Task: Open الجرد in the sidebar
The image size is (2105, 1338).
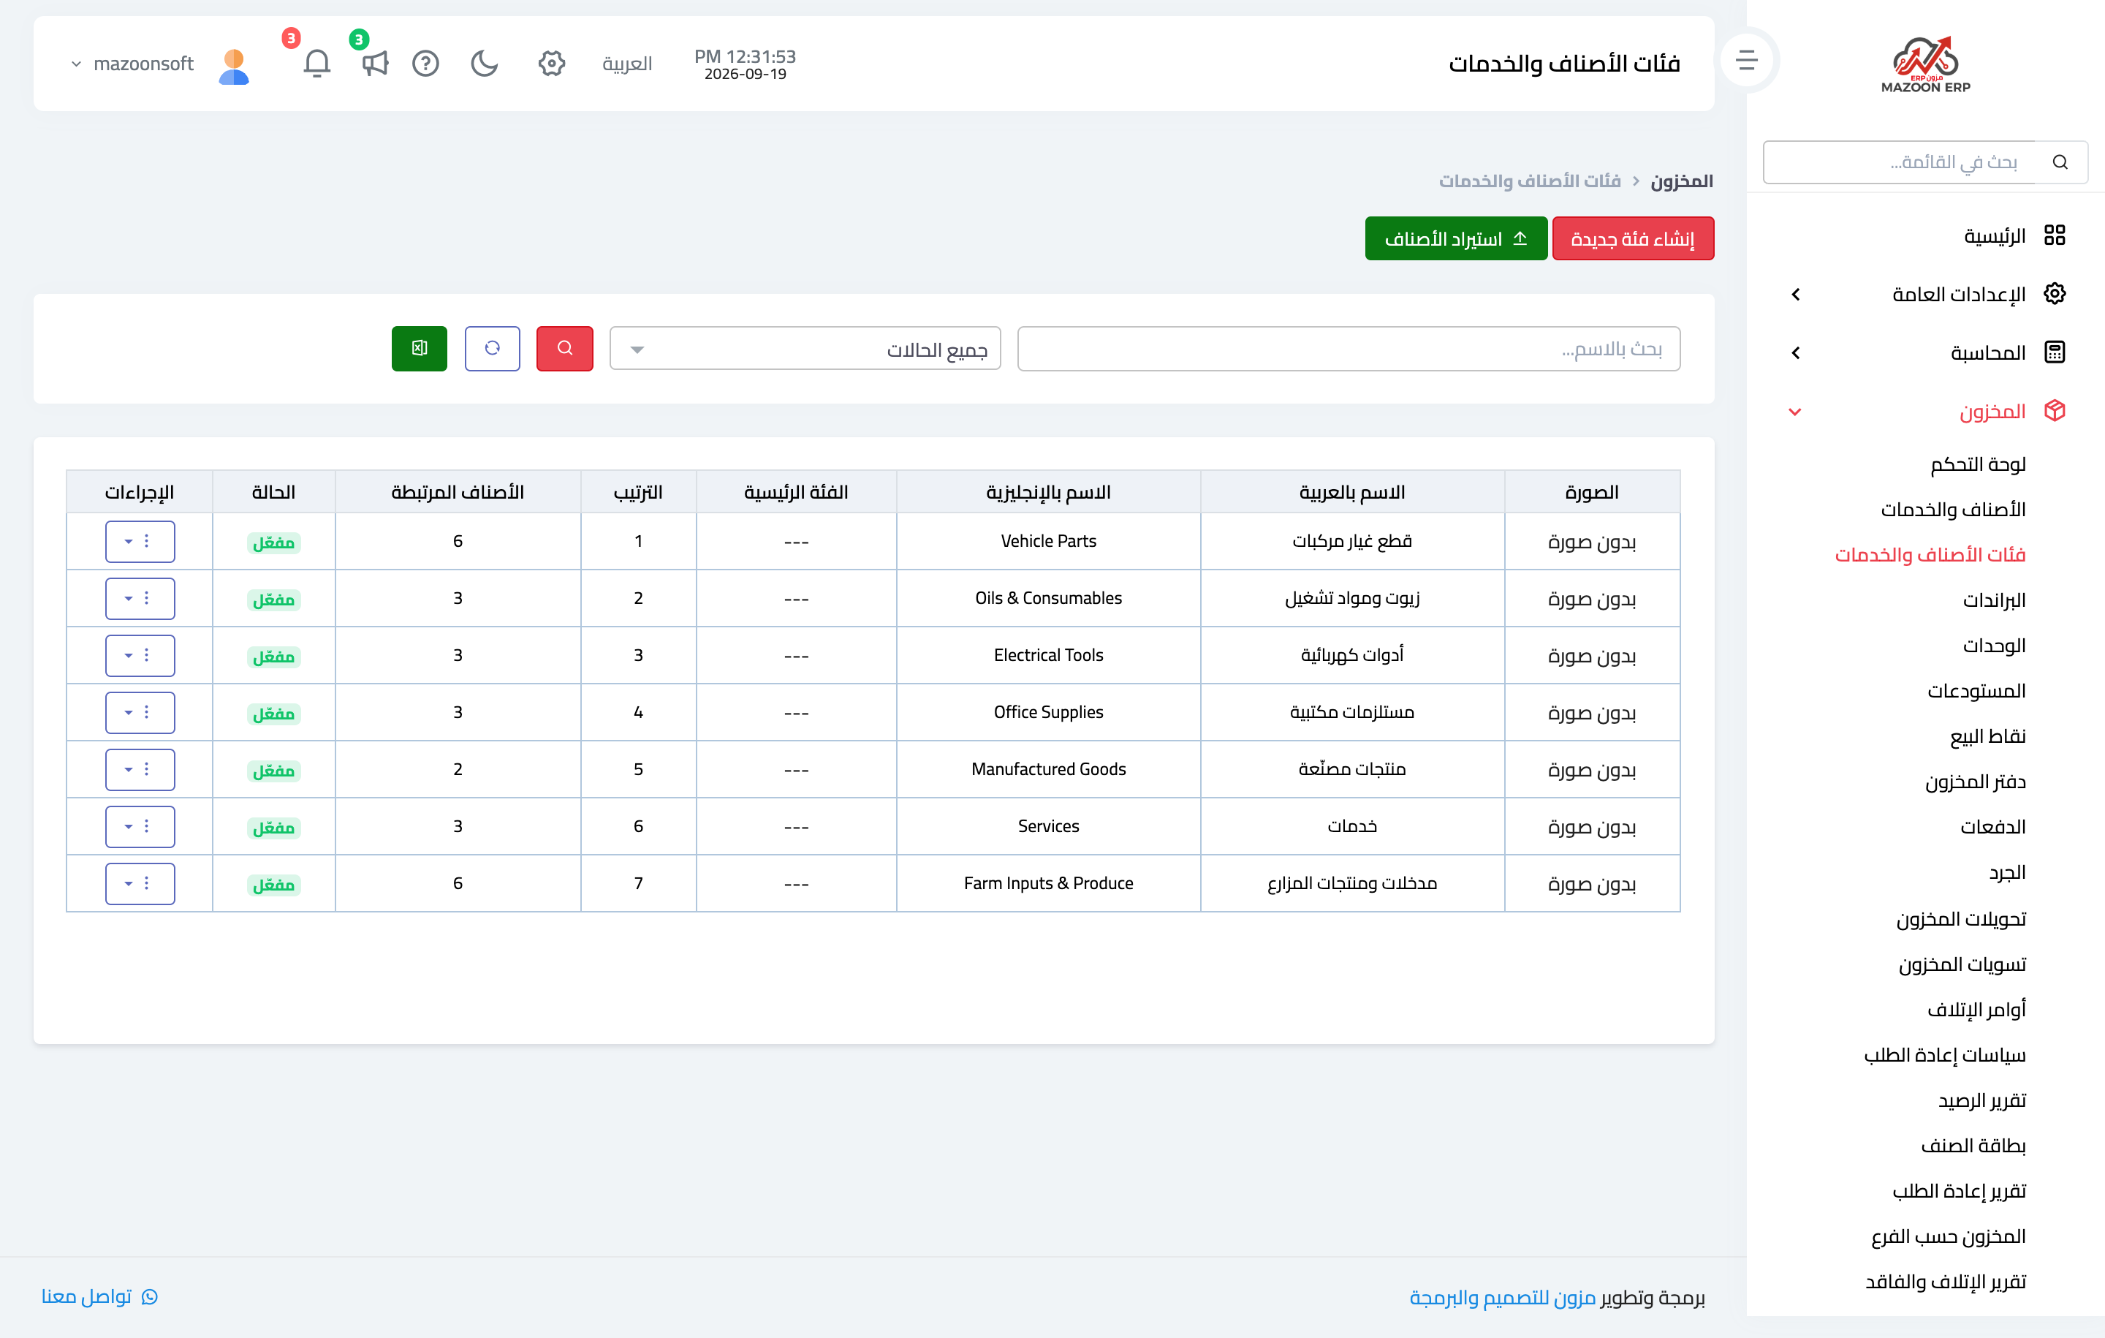Action: (x=2007, y=873)
